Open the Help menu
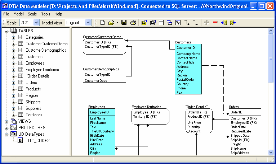This screenshot has height=164, width=276. (58, 14)
